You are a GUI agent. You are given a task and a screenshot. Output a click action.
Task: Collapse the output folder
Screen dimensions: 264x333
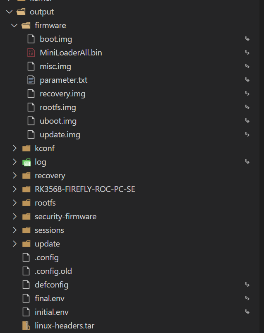(9, 12)
